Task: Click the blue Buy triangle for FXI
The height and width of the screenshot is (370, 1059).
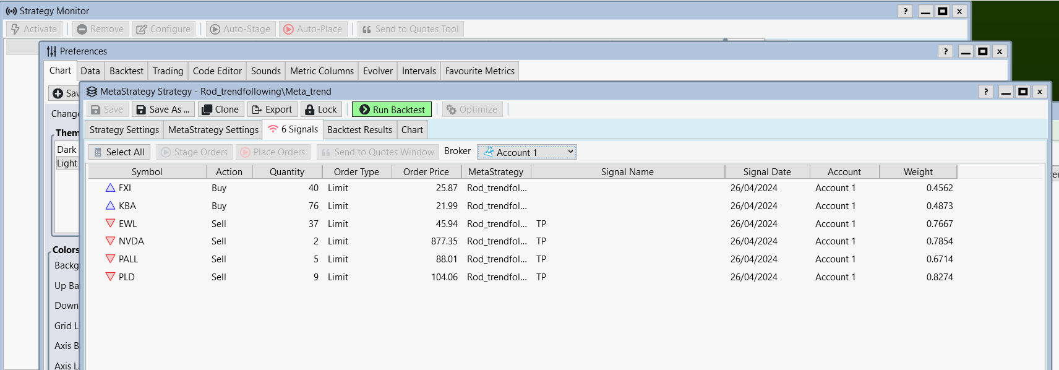Action: pyautogui.click(x=111, y=188)
